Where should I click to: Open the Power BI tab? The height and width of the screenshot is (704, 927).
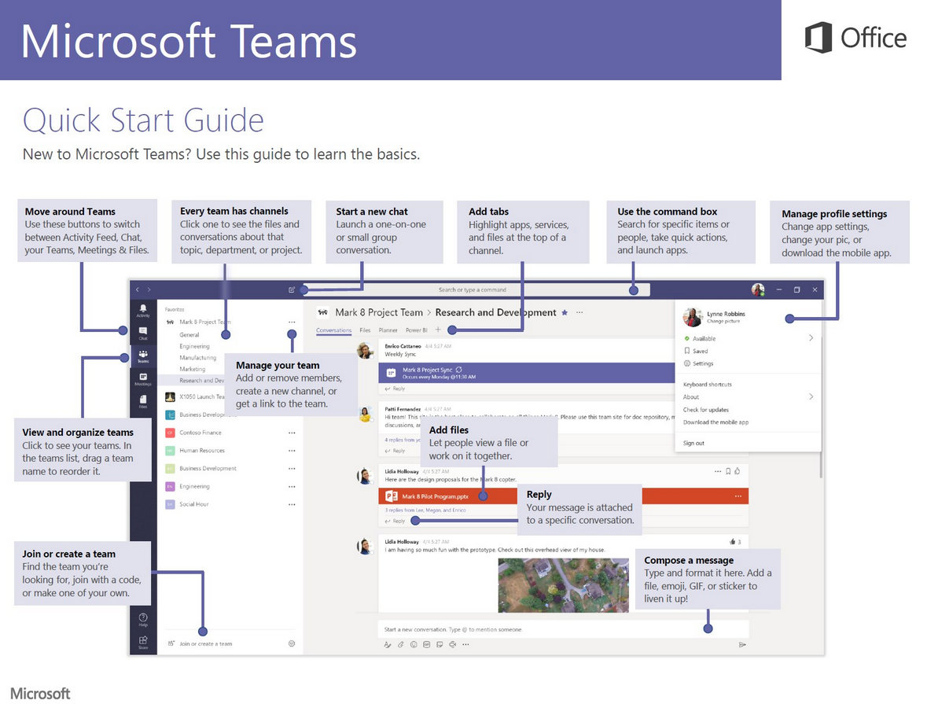click(x=416, y=330)
